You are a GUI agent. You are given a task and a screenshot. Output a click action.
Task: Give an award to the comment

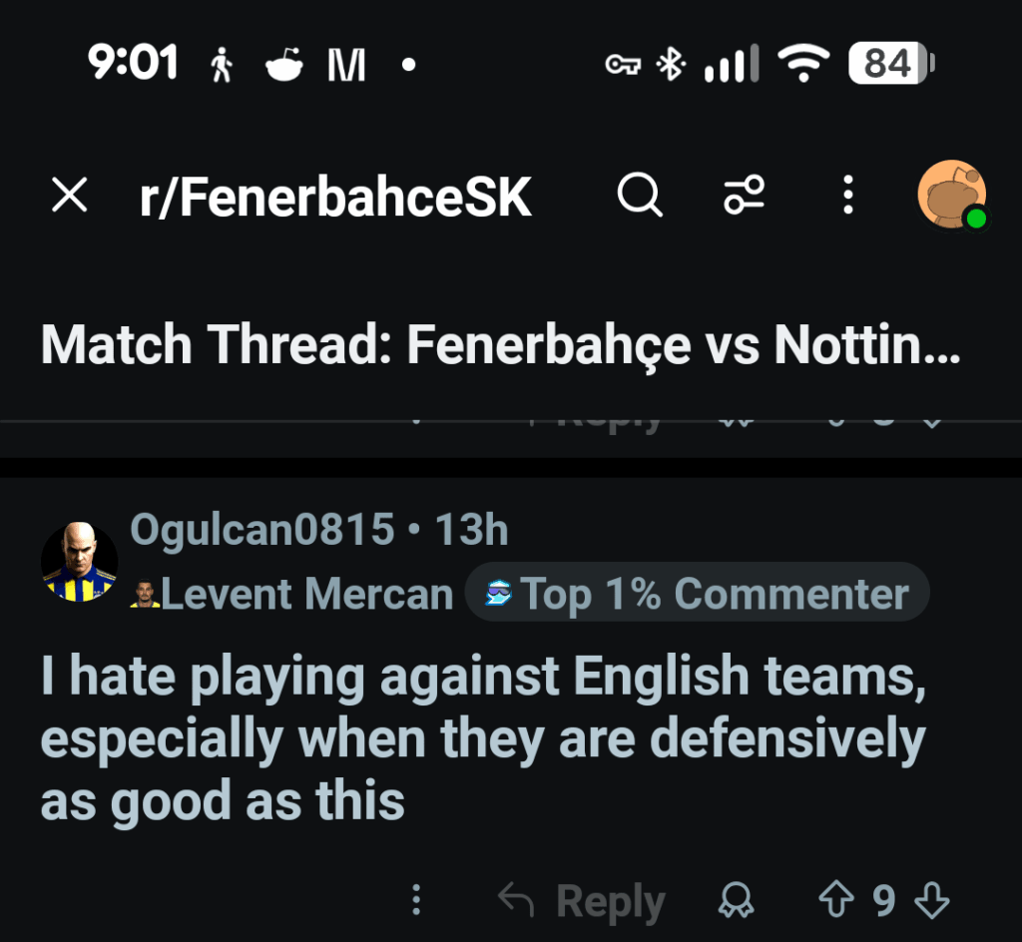(x=738, y=899)
